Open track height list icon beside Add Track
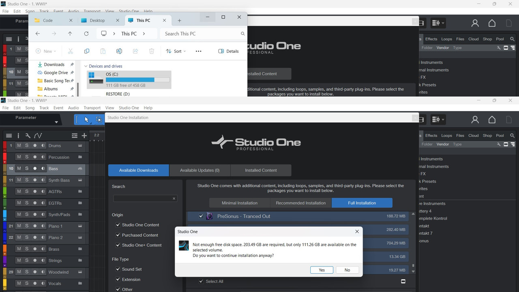 pos(75,135)
